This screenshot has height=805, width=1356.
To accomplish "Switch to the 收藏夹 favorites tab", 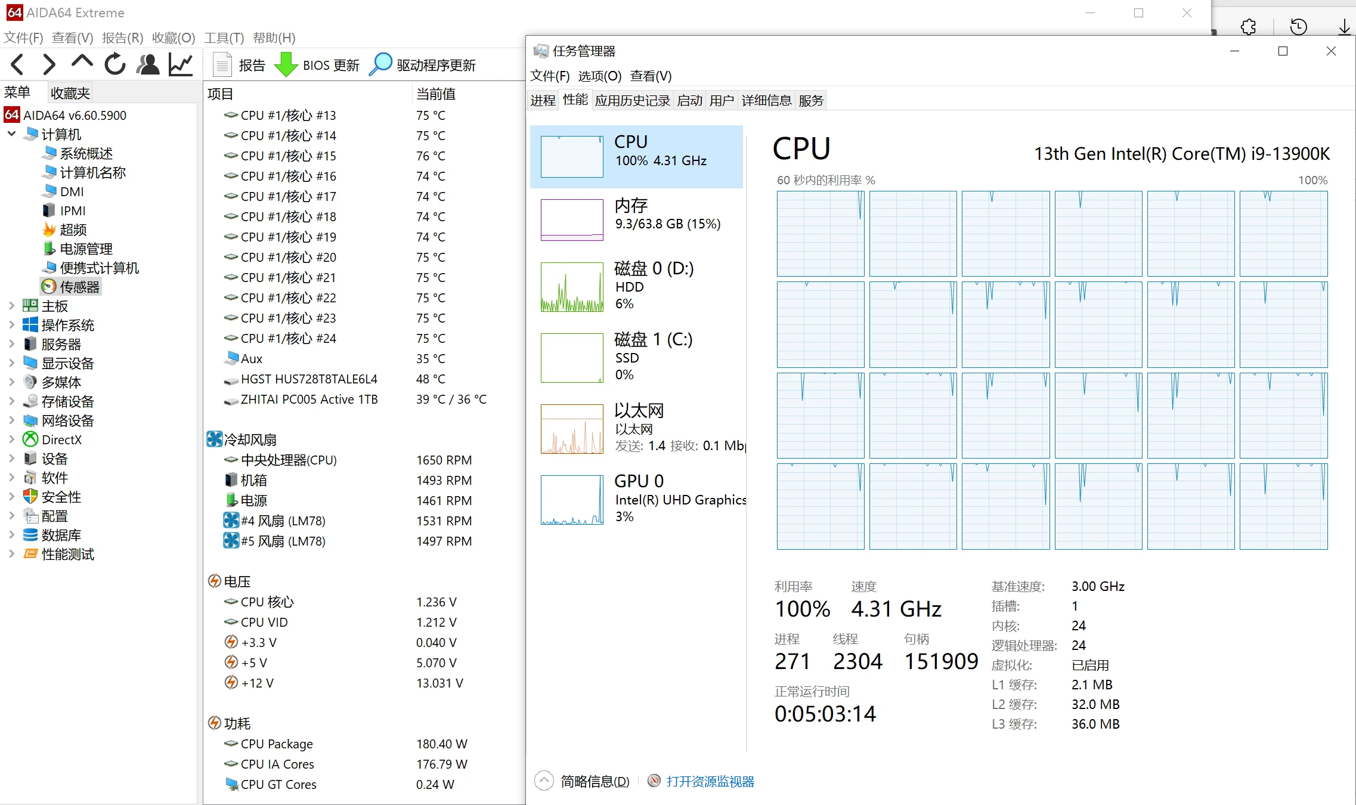I will (70, 93).
